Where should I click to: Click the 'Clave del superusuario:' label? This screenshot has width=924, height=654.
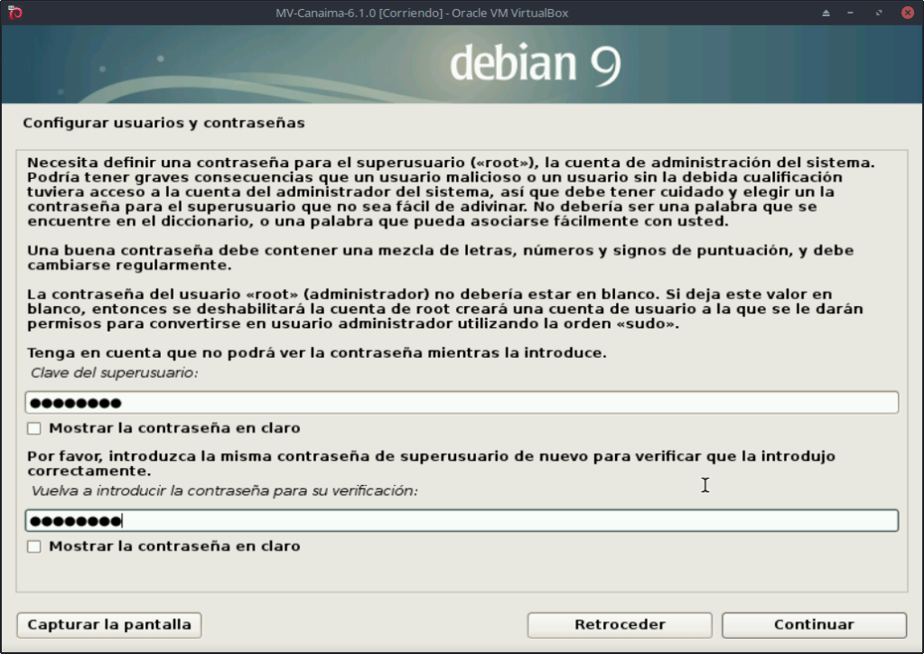115,372
